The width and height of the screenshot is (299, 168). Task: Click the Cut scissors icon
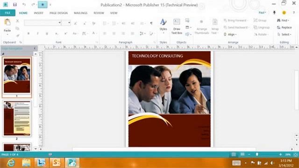click(x=17, y=21)
